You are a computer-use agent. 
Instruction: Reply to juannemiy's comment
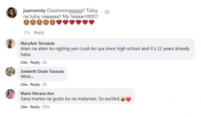pyautogui.click(x=39, y=33)
